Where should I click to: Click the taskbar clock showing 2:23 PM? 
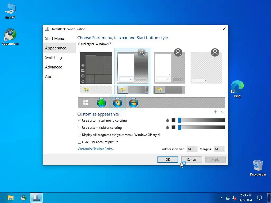click(x=246, y=198)
